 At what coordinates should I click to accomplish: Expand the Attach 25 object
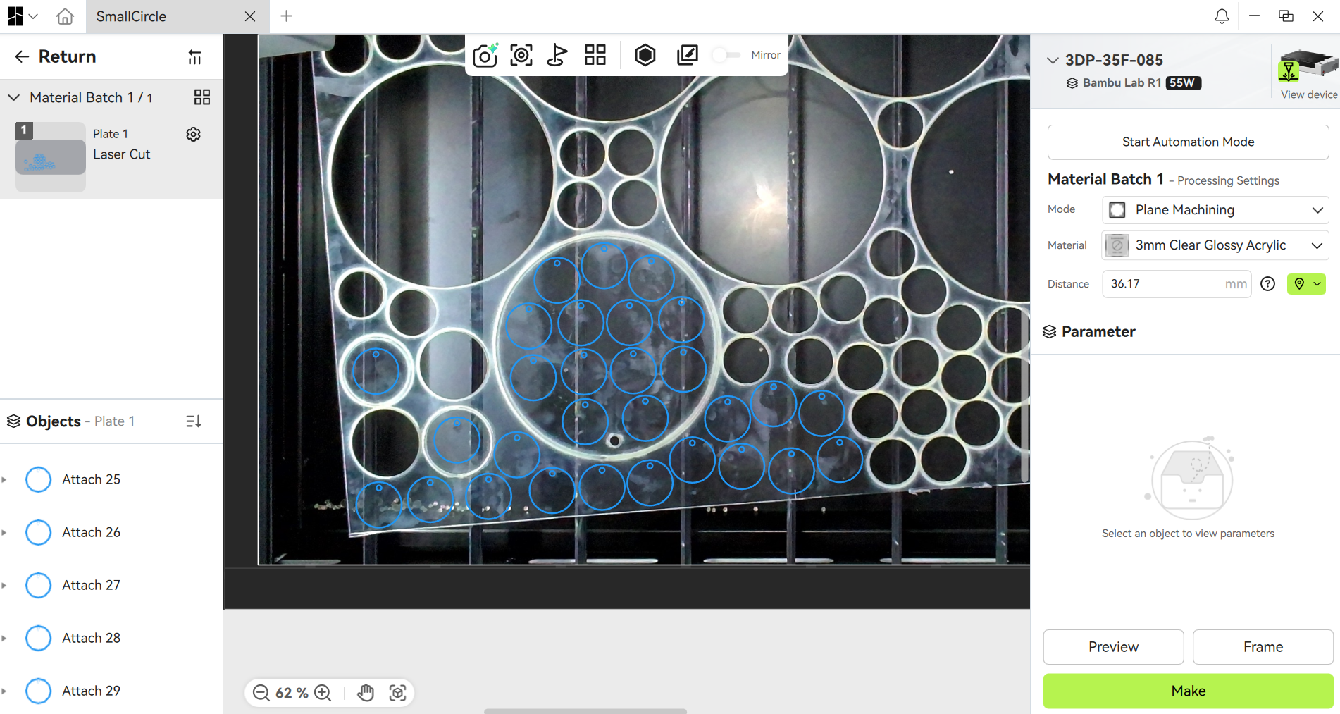click(4, 479)
